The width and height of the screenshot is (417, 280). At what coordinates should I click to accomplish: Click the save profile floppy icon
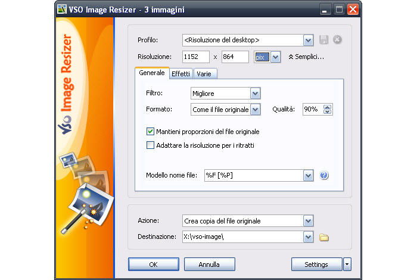[x=323, y=40]
